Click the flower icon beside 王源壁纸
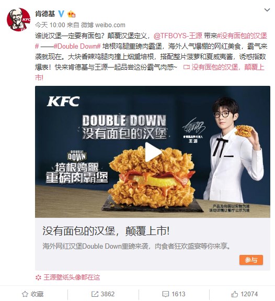This screenshot has width=275, height=301. click(x=38, y=277)
